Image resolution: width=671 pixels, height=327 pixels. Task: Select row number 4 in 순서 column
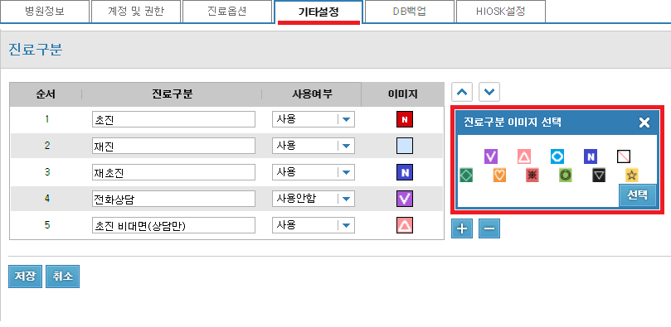coord(46,199)
